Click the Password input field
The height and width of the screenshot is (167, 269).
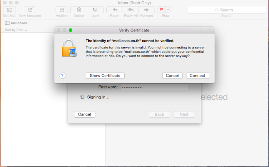pyautogui.click(x=154, y=87)
